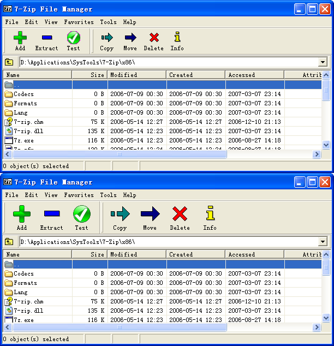Click Move icon in top window
Image resolution: width=334 pixels, height=346 pixels.
[x=130, y=38]
